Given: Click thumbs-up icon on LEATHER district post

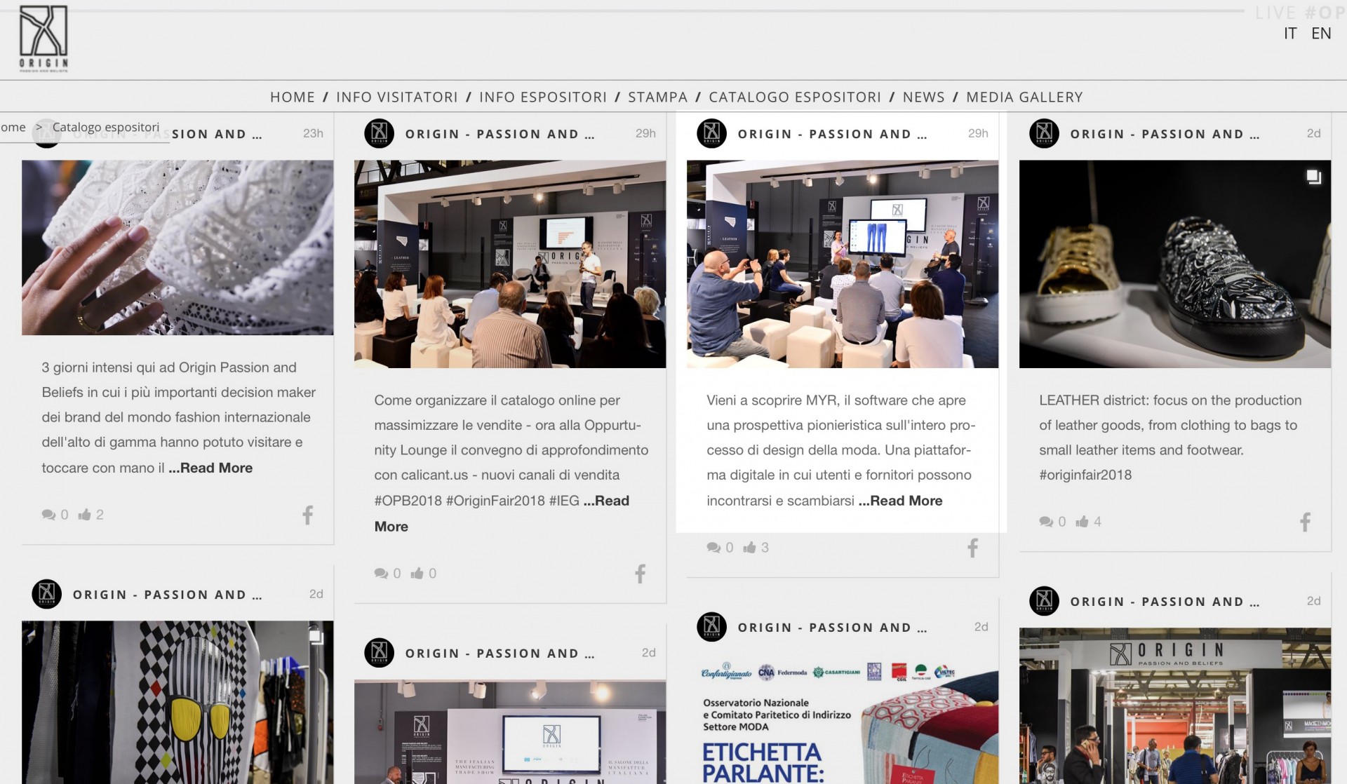Looking at the screenshot, I should coord(1082,522).
